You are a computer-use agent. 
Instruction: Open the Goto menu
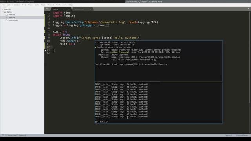(36, 5)
